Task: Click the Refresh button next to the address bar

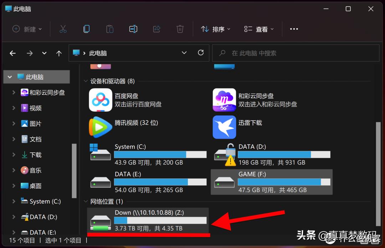Action: pyautogui.click(x=200, y=53)
